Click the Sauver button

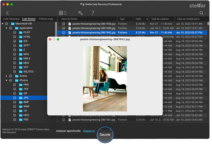pos(105,134)
